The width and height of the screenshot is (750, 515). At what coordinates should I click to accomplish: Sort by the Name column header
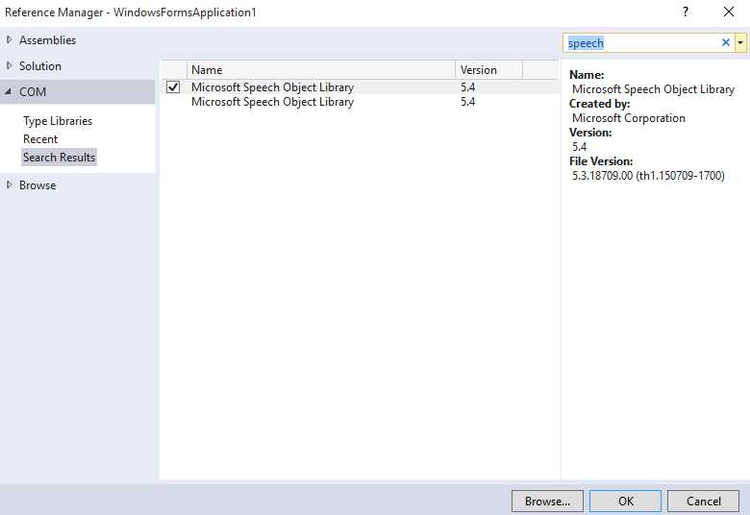pos(320,70)
